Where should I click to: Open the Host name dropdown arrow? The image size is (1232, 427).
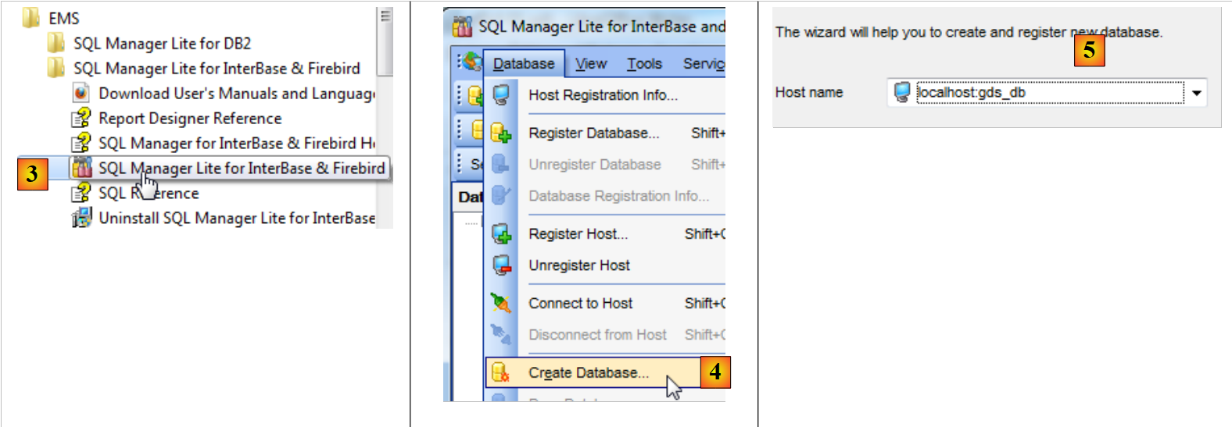coord(1196,93)
